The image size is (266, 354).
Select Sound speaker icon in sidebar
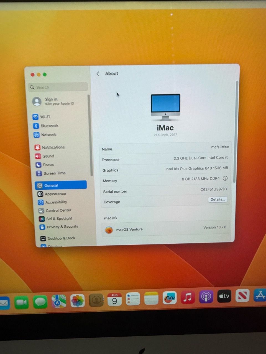point(38,156)
